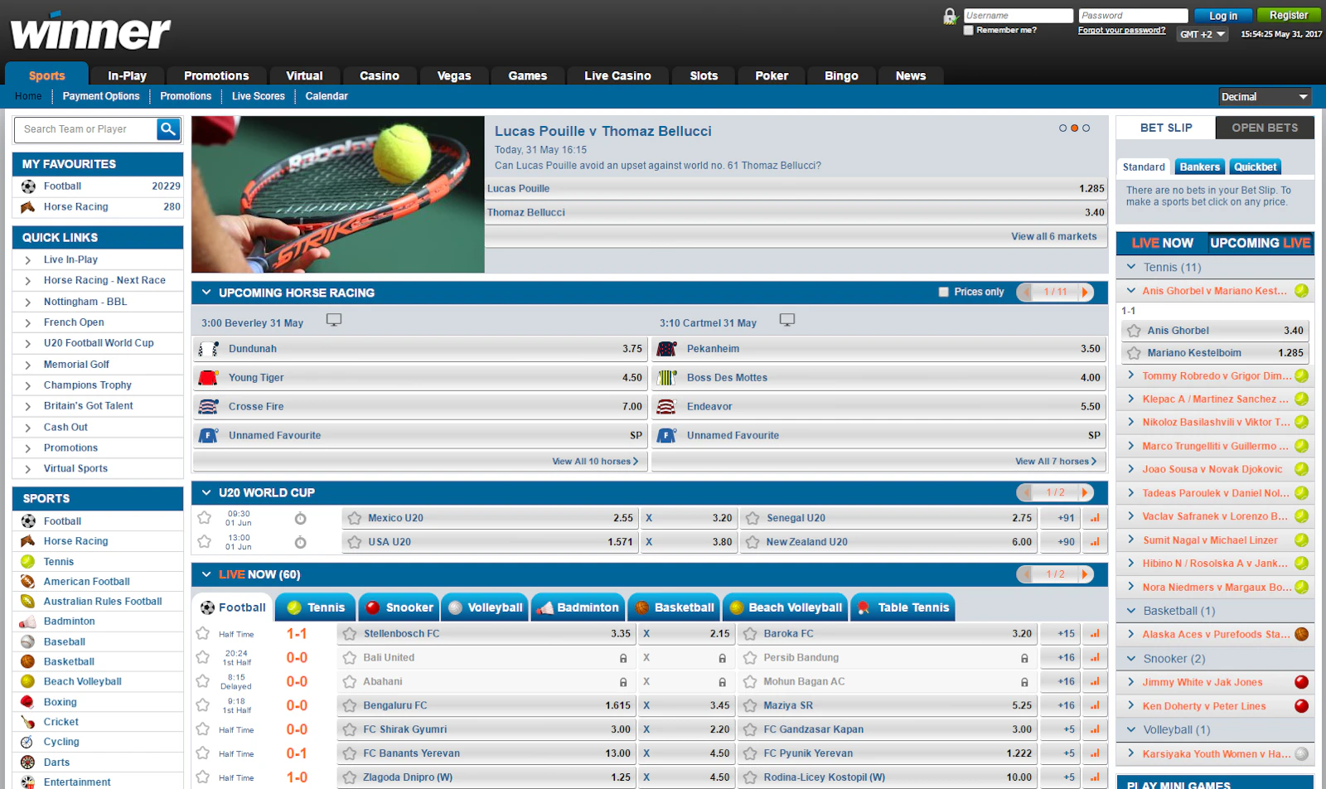Click Forgot your password link
The image size is (1326, 789).
tap(1121, 31)
